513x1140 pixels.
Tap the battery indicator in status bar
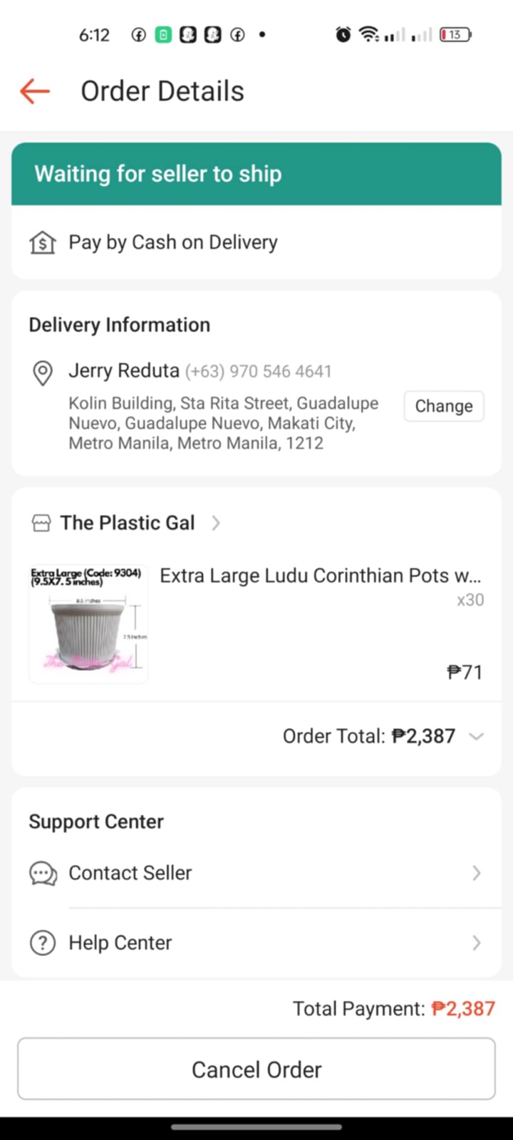[455, 34]
